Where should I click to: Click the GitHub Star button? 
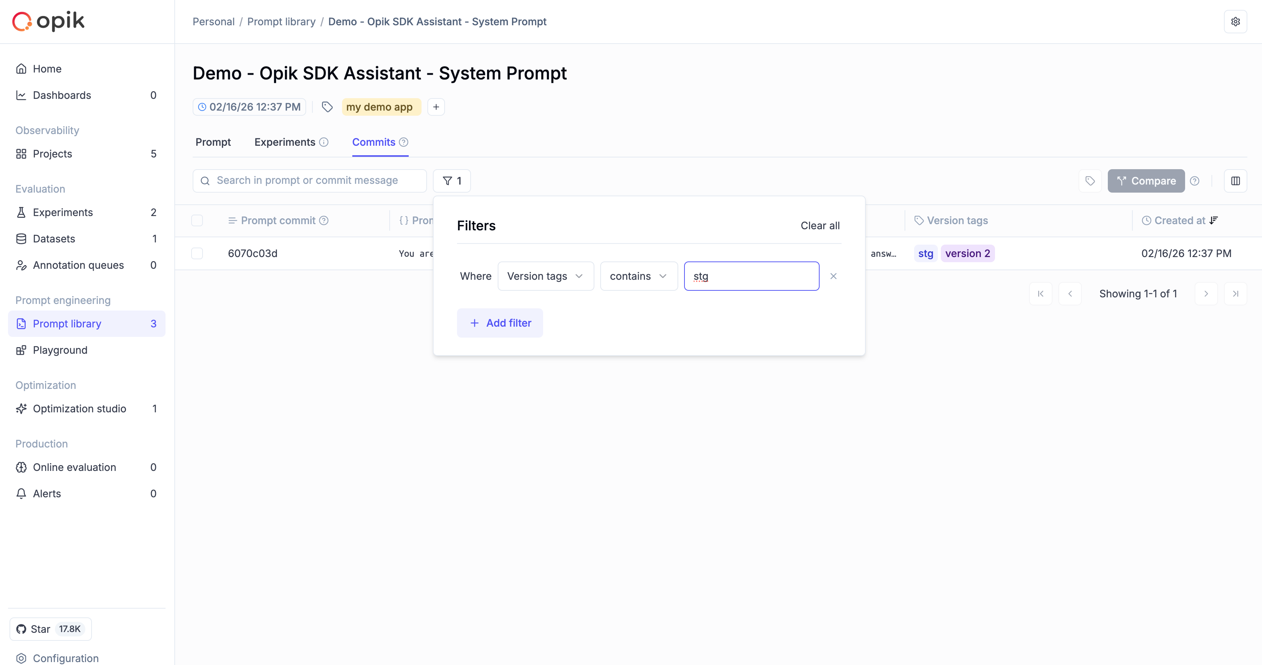coord(51,629)
